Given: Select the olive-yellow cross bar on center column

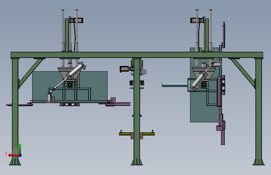Looking at the screenshot, I should tap(137, 134).
